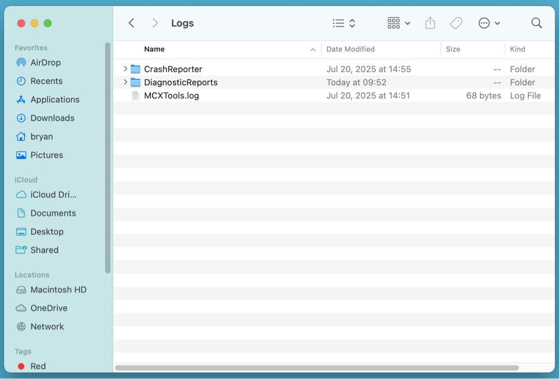This screenshot has width=559, height=379.
Task: Open the Search icon
Action: click(x=536, y=23)
